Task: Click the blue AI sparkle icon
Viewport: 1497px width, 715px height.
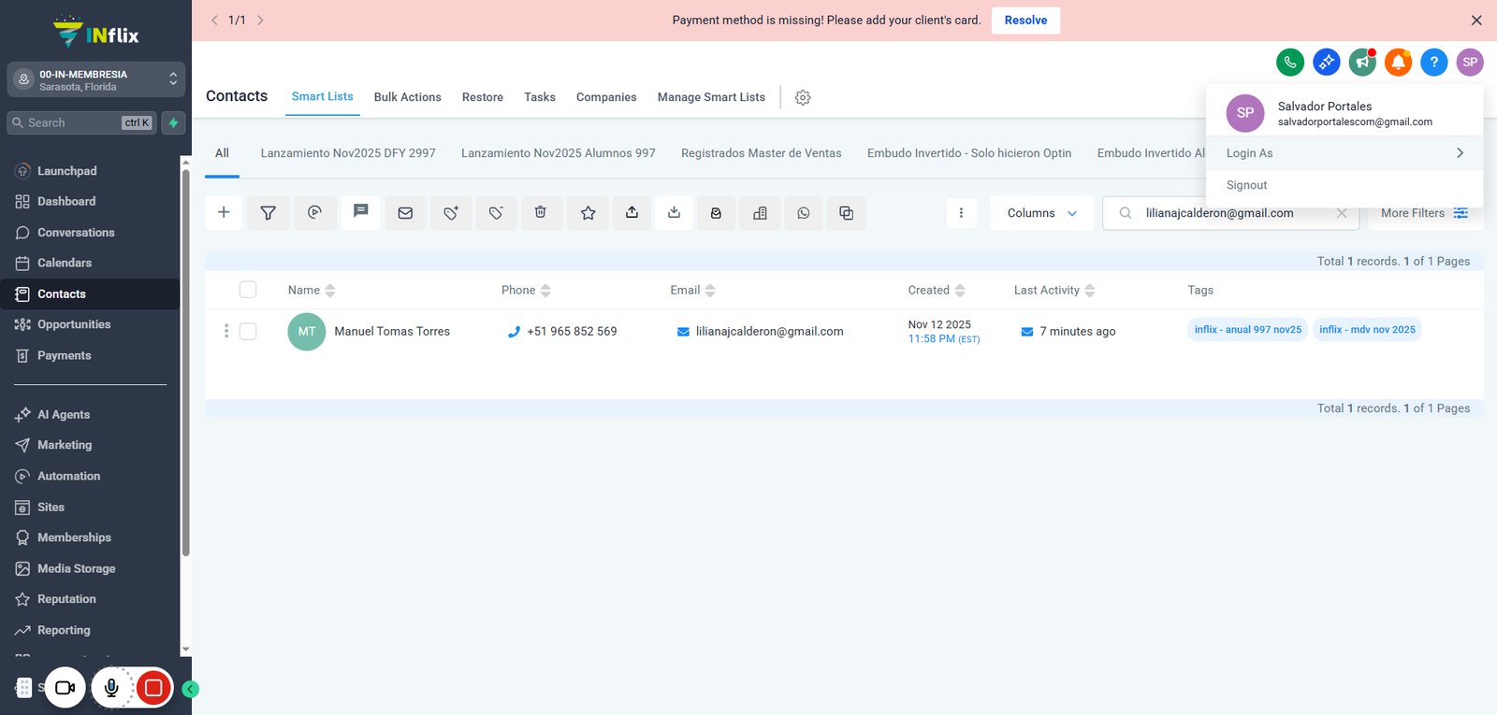Action: point(1327,63)
